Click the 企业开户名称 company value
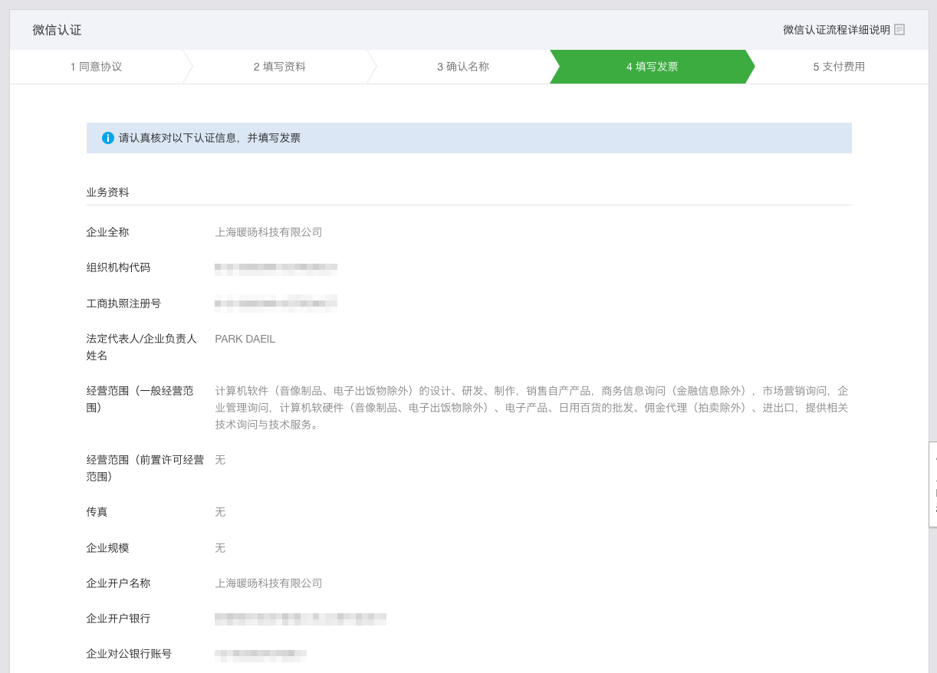The height and width of the screenshot is (673, 937). click(268, 583)
